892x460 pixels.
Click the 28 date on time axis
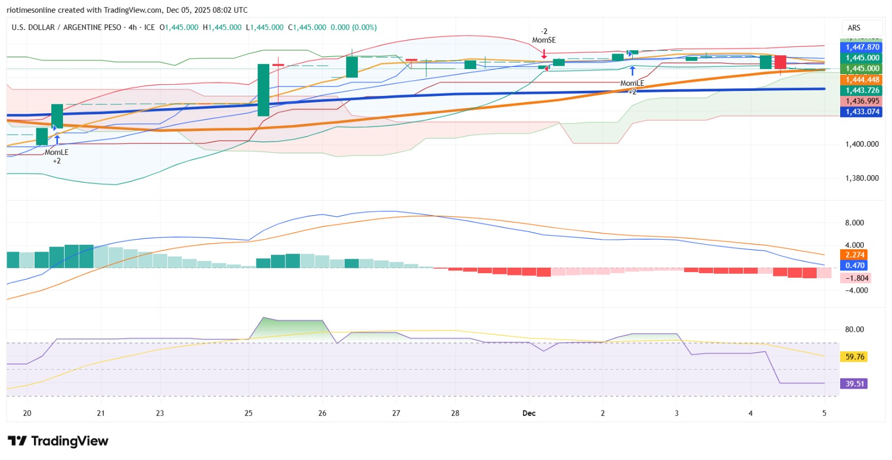(455, 413)
